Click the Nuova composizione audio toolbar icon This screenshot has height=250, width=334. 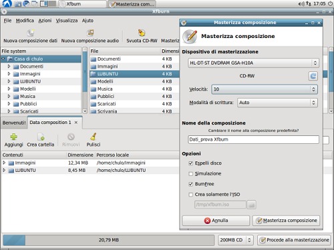[90, 33]
